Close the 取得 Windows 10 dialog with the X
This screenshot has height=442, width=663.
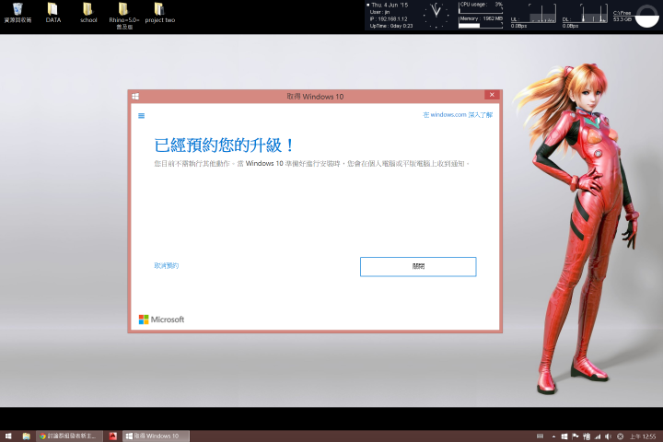point(492,95)
